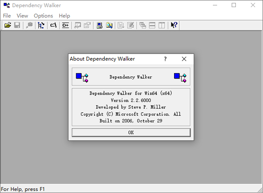This screenshot has width=263, height=193.
Task: Open the File menu
Action: point(7,16)
